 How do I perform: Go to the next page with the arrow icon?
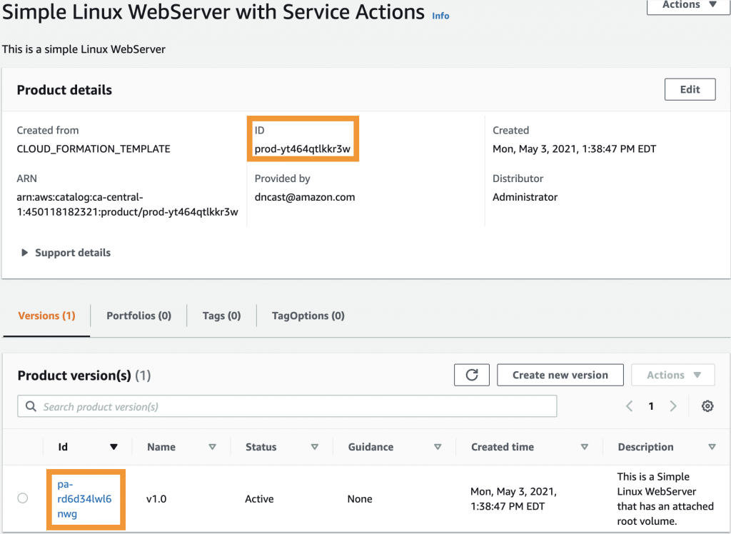[x=673, y=405]
